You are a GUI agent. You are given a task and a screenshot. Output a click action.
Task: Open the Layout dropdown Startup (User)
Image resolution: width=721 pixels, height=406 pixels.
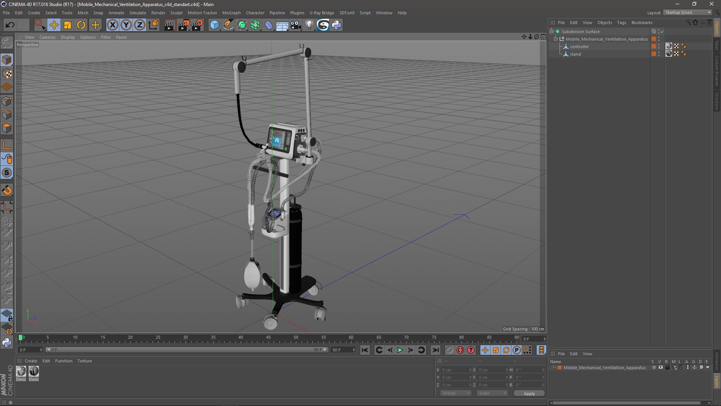pos(688,12)
